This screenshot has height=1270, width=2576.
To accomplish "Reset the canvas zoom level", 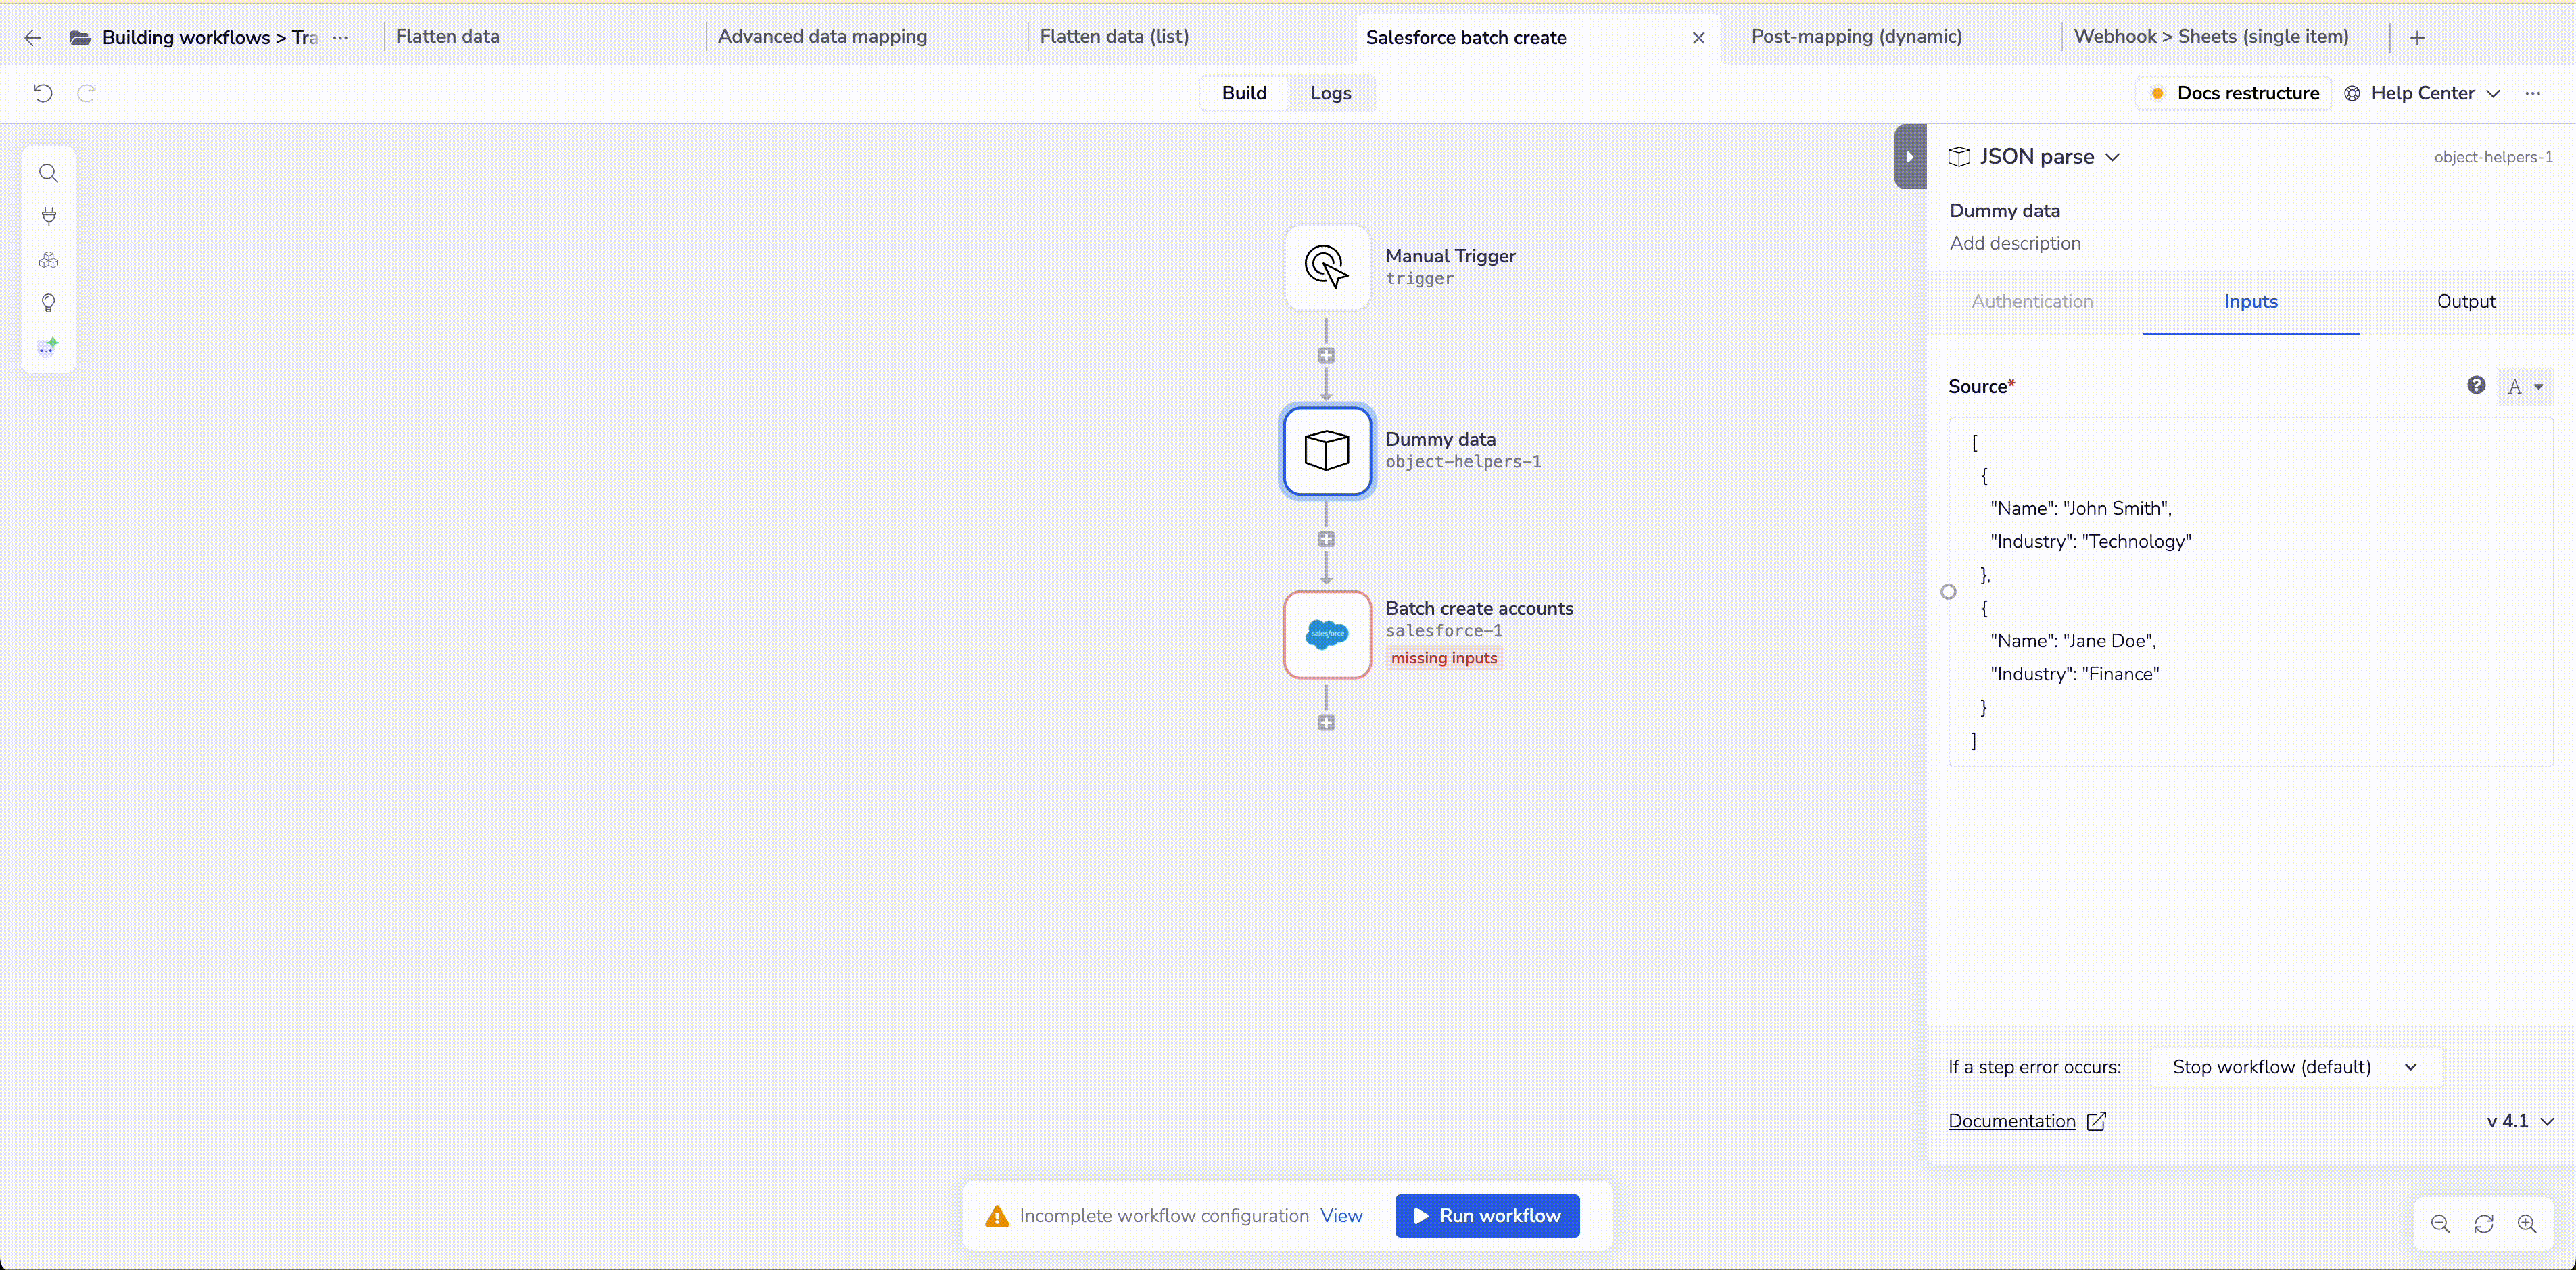I will click(2485, 1224).
